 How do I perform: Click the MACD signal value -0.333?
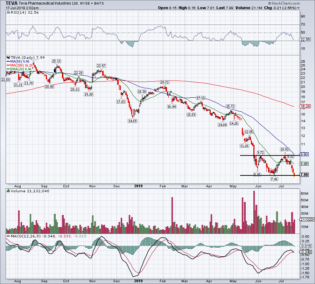tap(64, 236)
